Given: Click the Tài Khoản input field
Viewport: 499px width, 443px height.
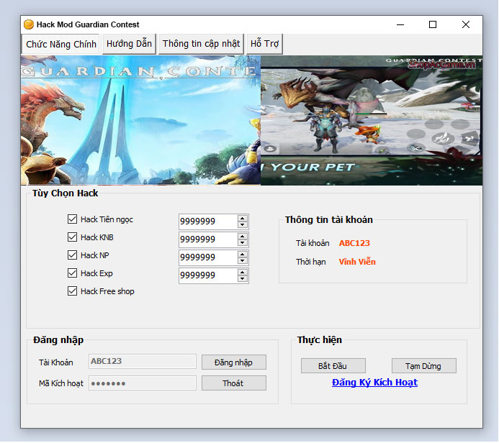Looking at the screenshot, I should (x=143, y=362).
